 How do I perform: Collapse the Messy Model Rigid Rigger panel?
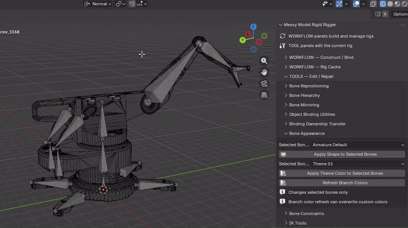(280, 25)
